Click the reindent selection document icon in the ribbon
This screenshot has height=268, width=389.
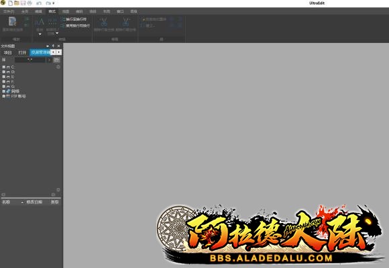coord(12,21)
